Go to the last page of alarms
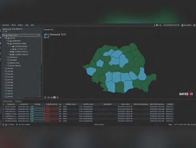 coord(193,125)
